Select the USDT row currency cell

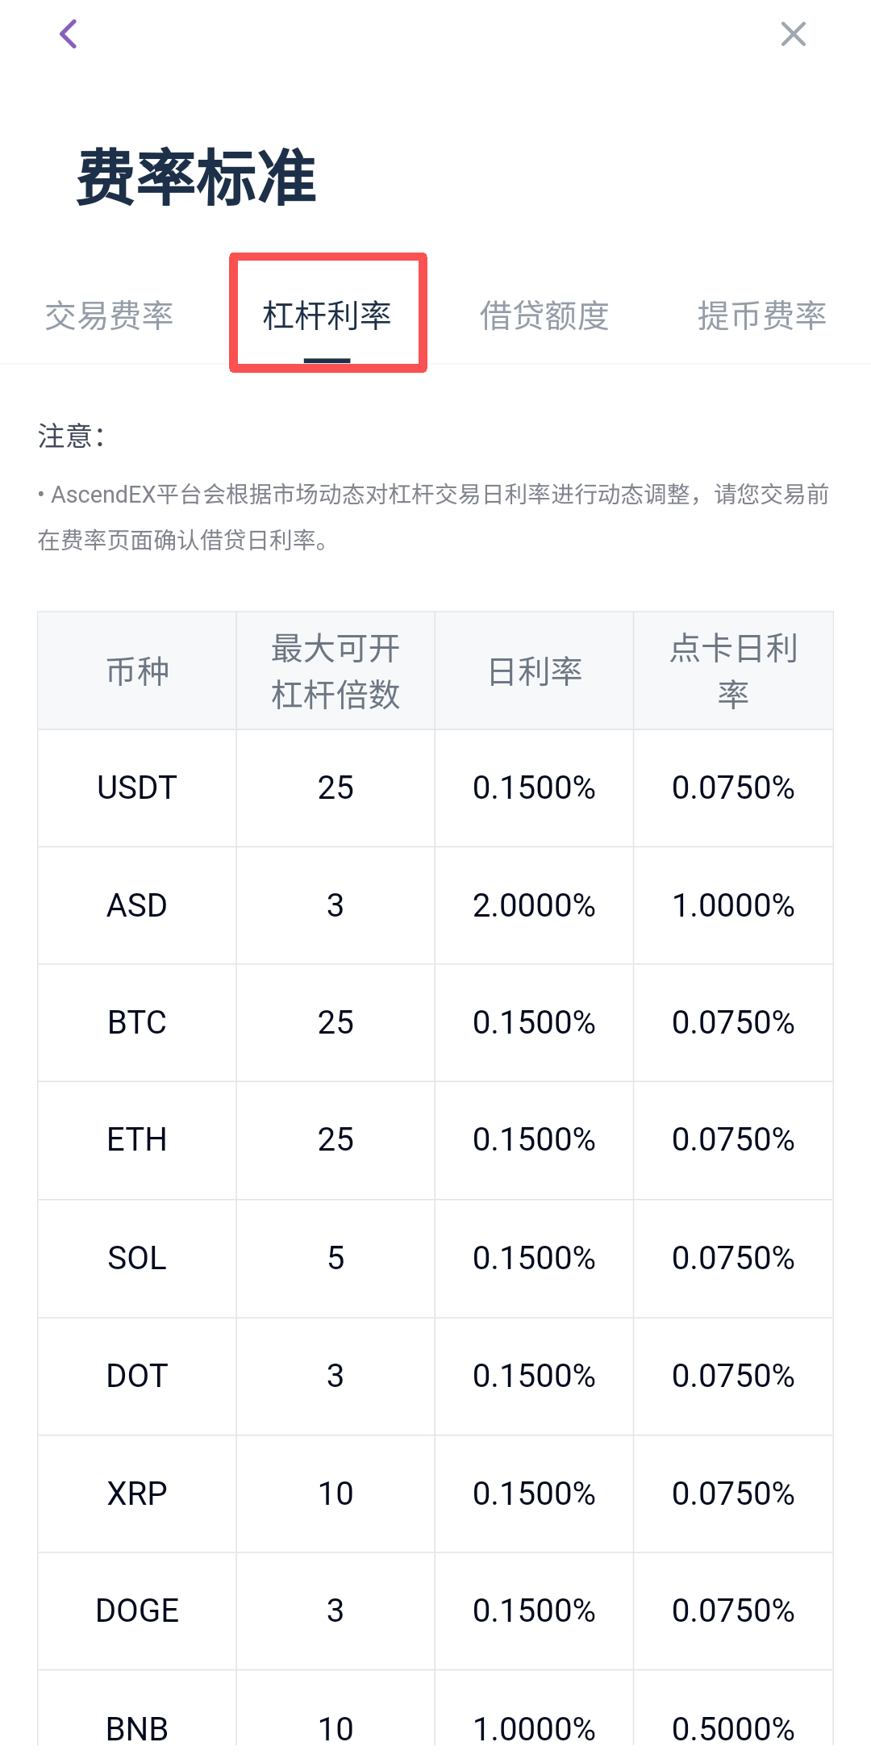[137, 788]
